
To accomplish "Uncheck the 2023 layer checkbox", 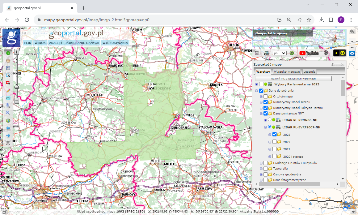I will coord(274,135).
